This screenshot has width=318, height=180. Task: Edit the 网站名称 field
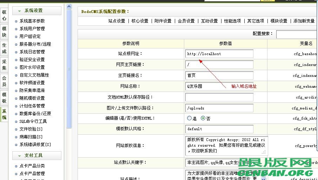219,86
